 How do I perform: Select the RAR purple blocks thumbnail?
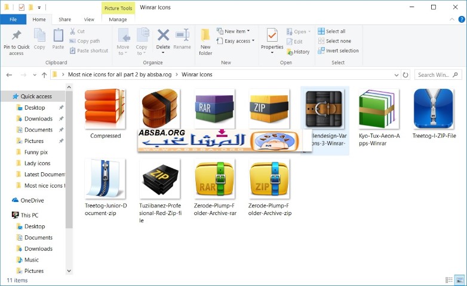pyautogui.click(x=214, y=108)
